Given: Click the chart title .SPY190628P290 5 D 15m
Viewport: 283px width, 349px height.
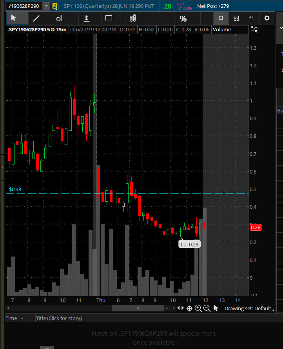Looking at the screenshot, I should click(37, 30).
